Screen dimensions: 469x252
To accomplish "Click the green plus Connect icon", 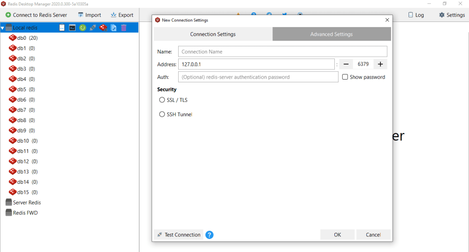I will pos(8,15).
